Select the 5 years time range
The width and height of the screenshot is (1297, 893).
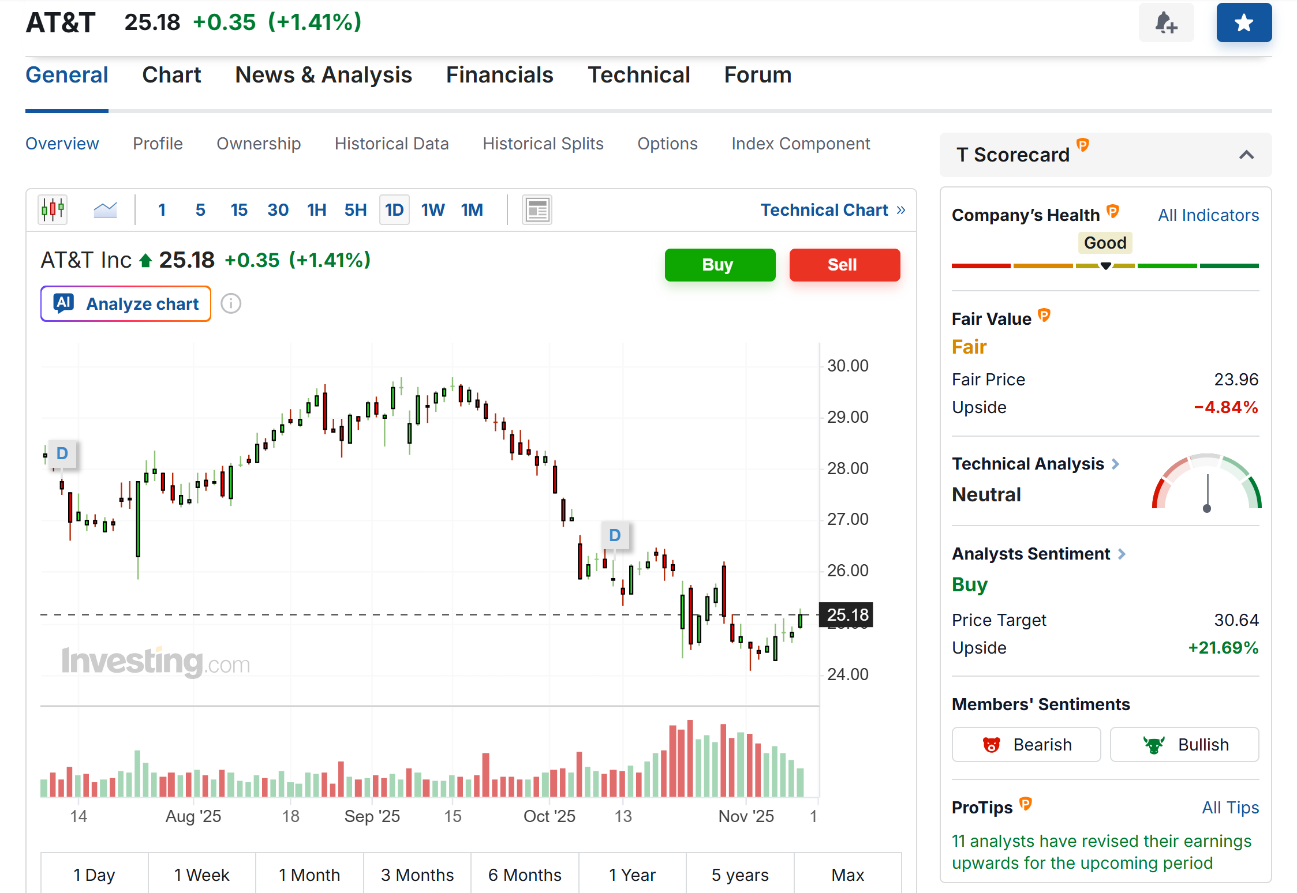[739, 875]
